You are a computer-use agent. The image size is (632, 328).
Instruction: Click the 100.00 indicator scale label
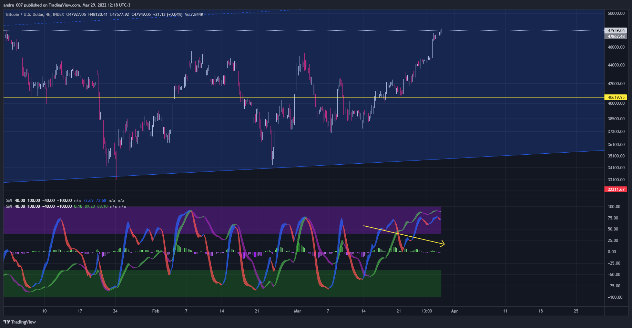pyautogui.click(x=614, y=207)
